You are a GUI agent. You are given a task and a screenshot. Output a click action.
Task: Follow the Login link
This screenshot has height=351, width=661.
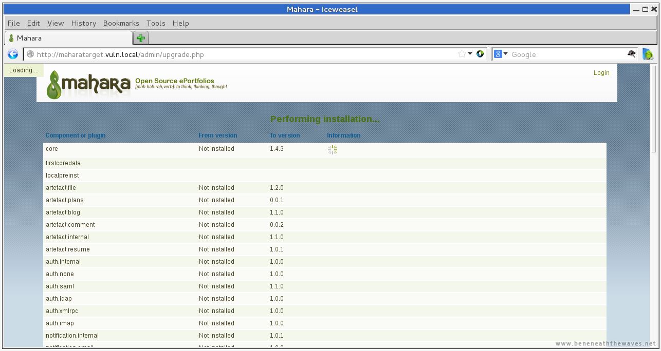601,73
